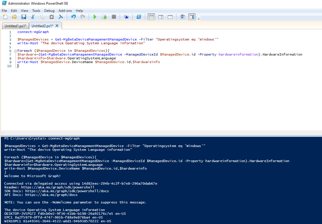Show the Script Pane on the right
This screenshot has width=322, height=224.
pyautogui.click(x=161, y=17)
